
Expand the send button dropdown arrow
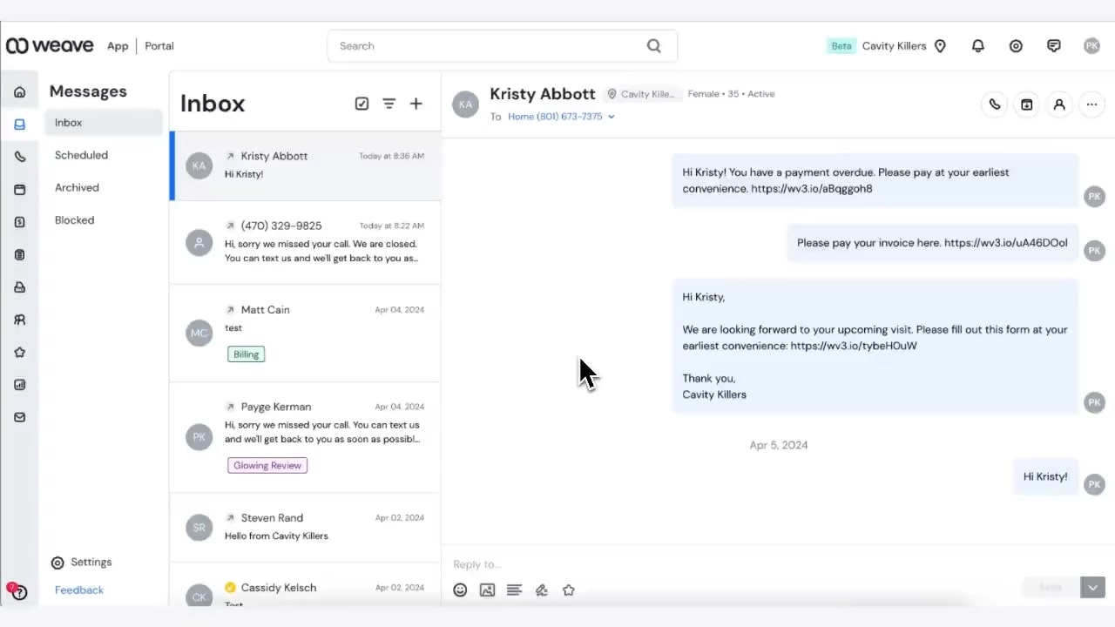[1092, 587]
